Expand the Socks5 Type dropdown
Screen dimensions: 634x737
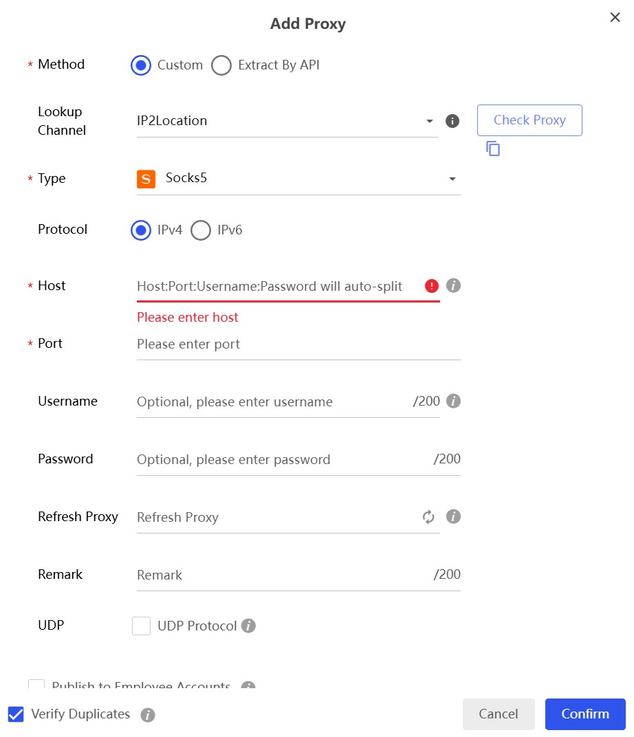tap(298, 179)
